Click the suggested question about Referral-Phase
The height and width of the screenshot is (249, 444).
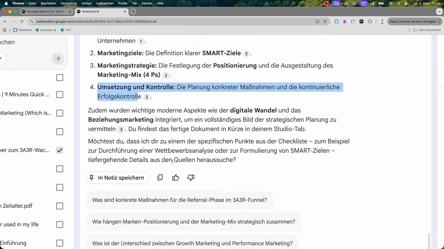(179, 200)
